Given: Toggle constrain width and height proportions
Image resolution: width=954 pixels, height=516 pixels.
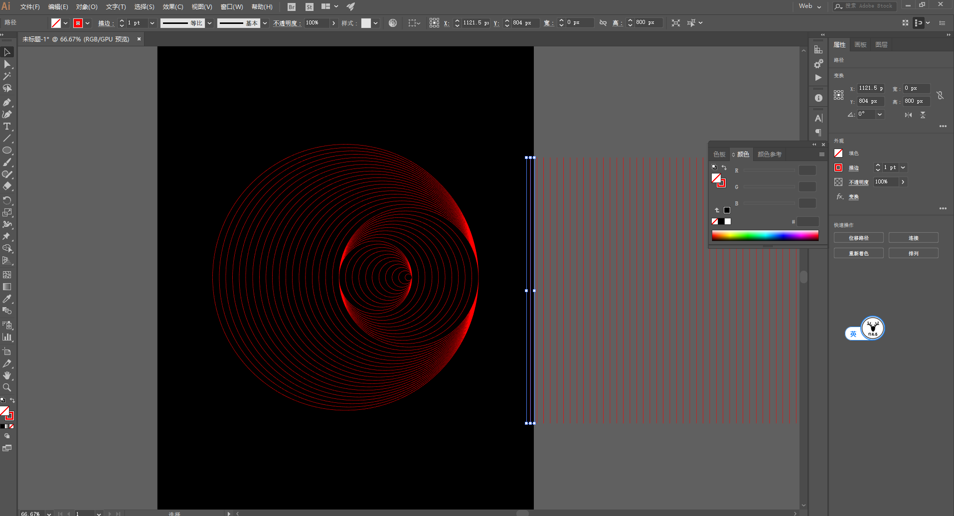Looking at the screenshot, I should (940, 95).
